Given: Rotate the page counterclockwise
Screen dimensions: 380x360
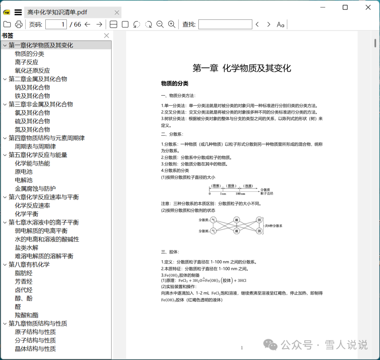Looking at the screenshot, I should point(137,24).
